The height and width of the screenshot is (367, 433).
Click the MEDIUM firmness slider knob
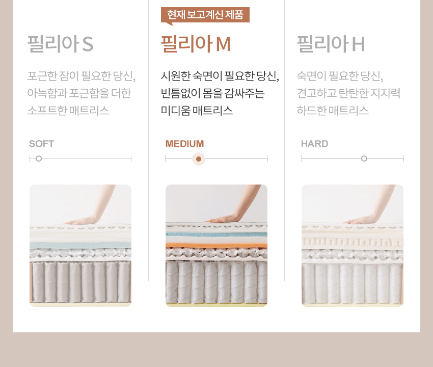click(199, 159)
